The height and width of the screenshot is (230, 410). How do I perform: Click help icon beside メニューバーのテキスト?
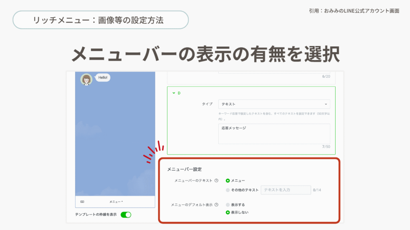pos(216,180)
